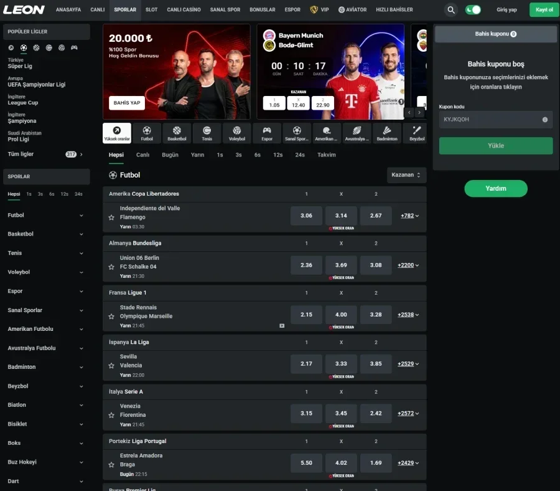
Task: Open Tüm ligler list with 317 leagues
Action: tap(45, 154)
